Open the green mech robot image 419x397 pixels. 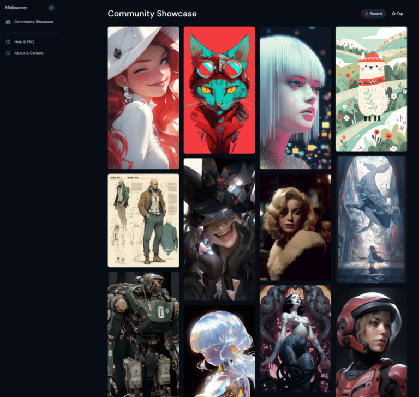coord(143,334)
